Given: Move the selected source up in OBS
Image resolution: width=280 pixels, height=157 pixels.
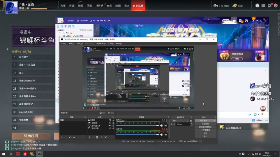Looking at the screenshot, I should [x=102, y=137].
